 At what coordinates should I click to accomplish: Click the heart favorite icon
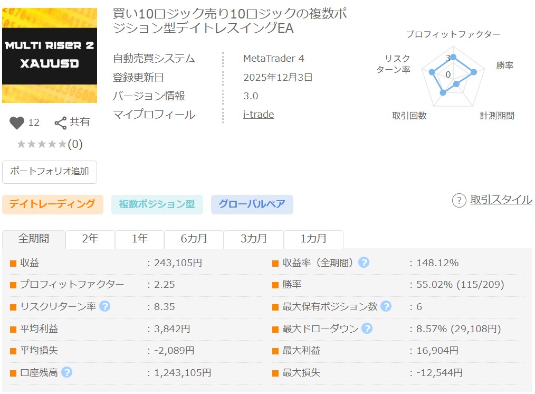(17, 123)
